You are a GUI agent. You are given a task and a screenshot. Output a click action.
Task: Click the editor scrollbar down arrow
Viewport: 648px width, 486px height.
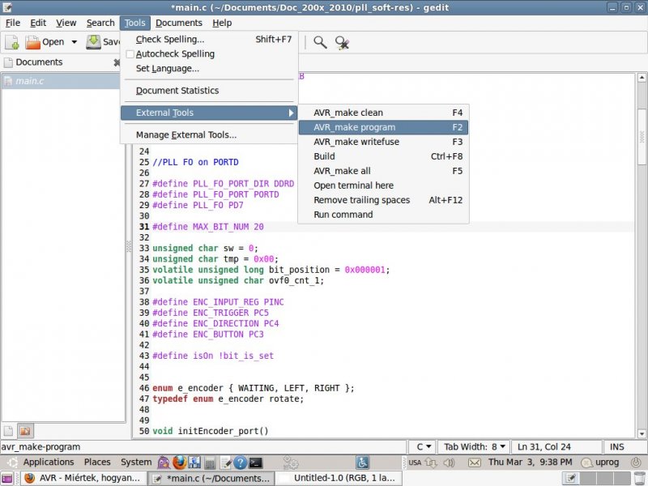click(642, 433)
